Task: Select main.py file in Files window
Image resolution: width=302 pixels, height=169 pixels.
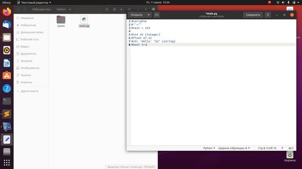Action: tap(84, 22)
